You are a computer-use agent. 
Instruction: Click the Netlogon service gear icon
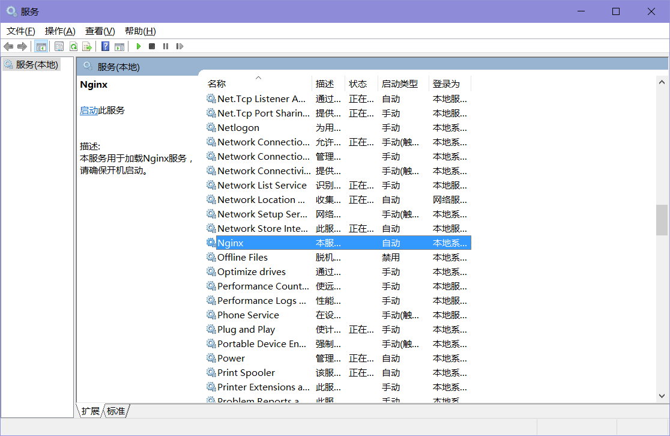(x=211, y=127)
